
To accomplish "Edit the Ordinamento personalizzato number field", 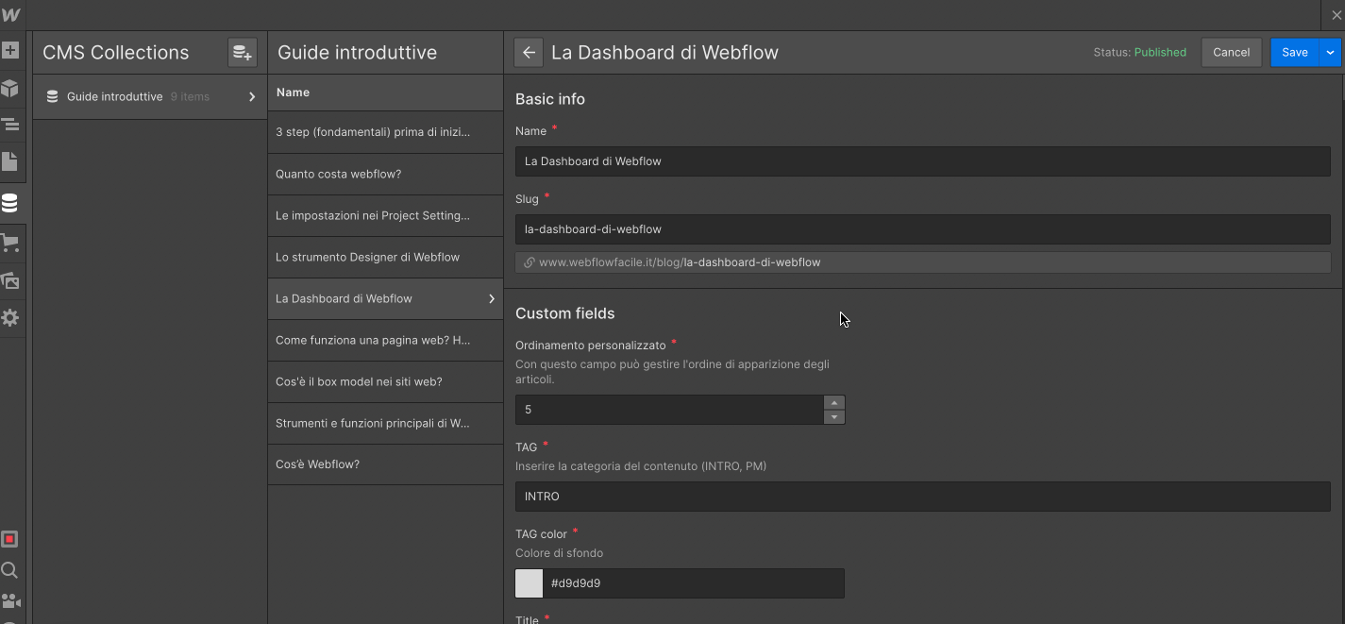I will point(669,410).
